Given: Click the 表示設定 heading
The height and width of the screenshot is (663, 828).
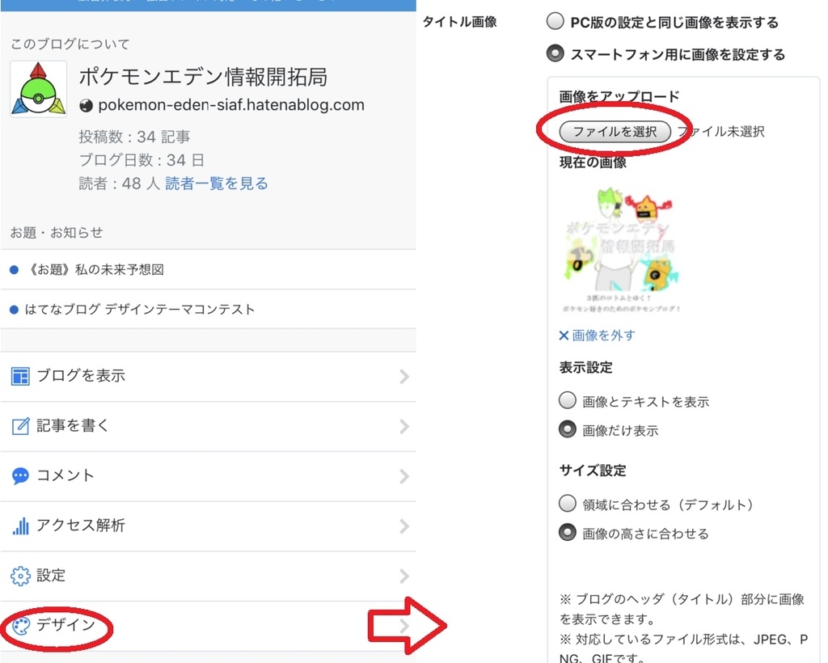Looking at the screenshot, I should (x=585, y=367).
